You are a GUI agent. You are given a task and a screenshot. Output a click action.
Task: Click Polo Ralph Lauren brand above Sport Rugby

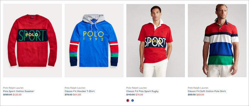[x=137, y=88]
